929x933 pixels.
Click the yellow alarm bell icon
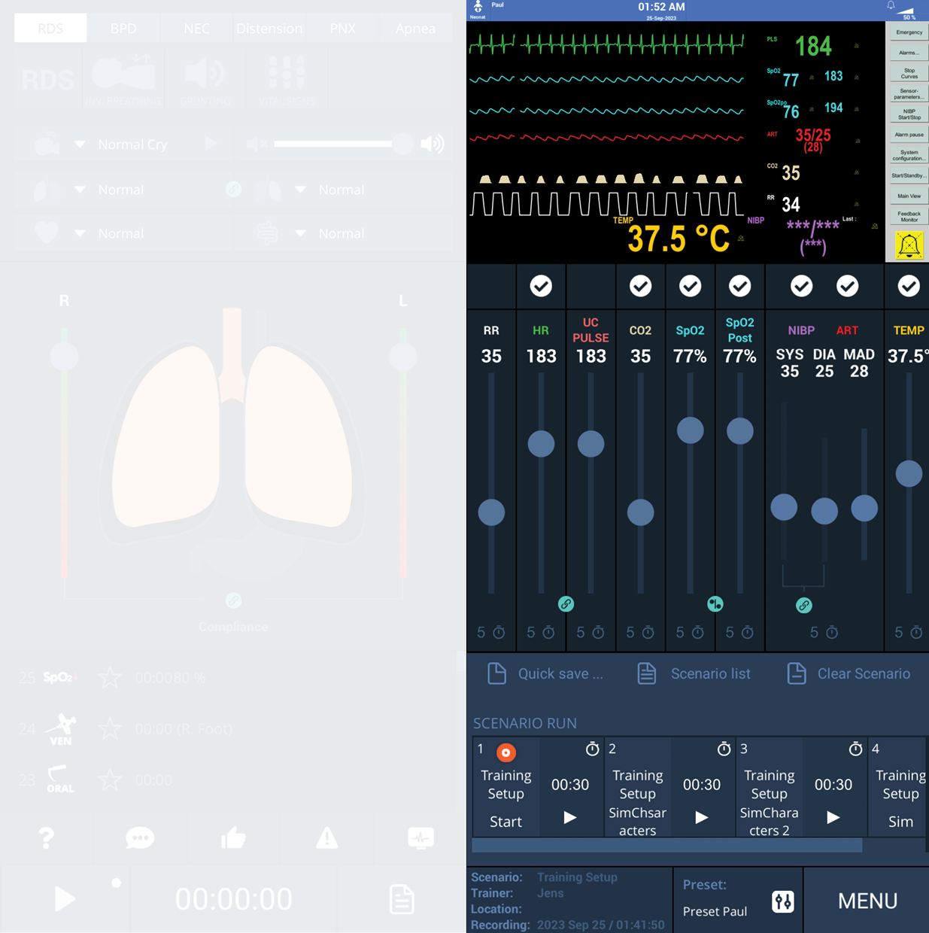909,245
